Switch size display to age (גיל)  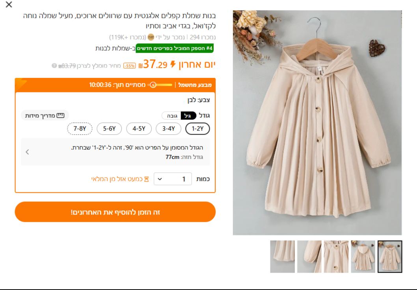tap(188, 116)
